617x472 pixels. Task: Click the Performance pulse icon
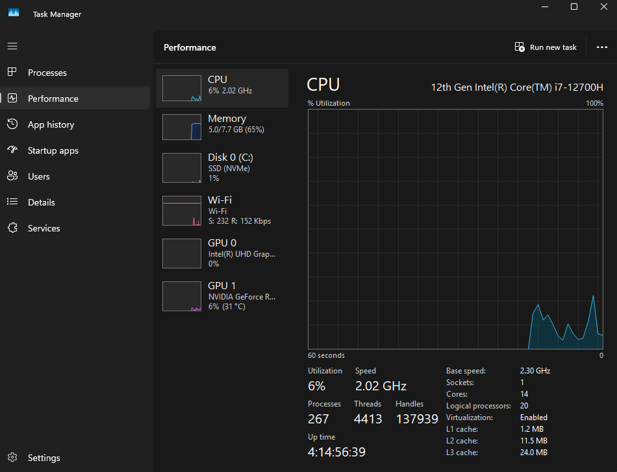(12, 98)
